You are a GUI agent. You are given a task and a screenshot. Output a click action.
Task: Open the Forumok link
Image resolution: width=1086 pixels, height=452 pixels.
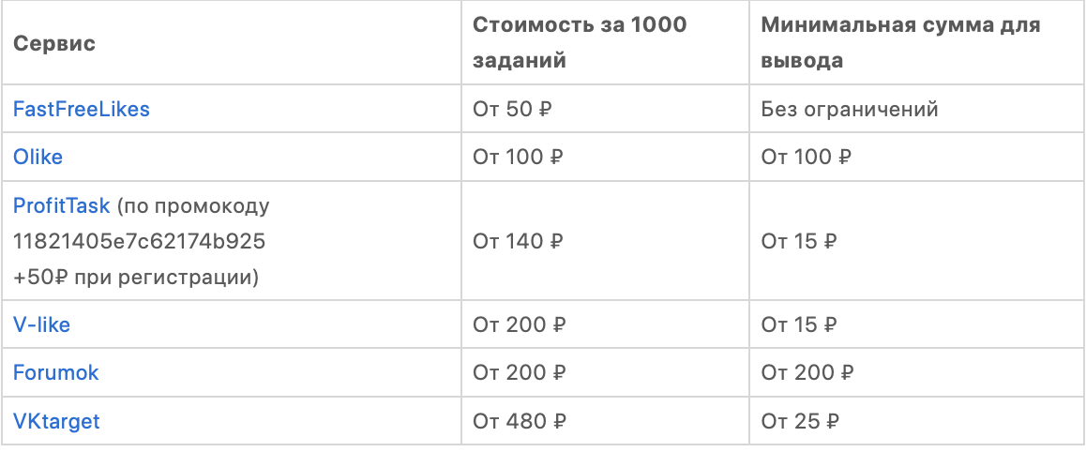(x=55, y=372)
